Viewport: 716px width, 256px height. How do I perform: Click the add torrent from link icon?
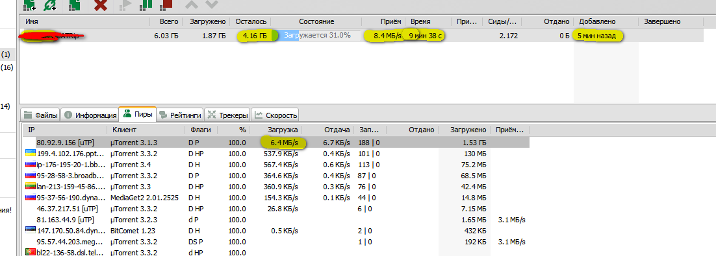click(x=50, y=5)
